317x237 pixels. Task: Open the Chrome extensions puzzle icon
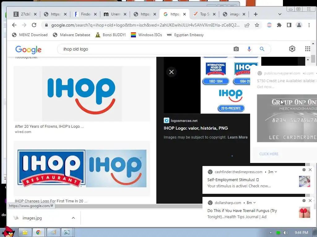(279, 25)
